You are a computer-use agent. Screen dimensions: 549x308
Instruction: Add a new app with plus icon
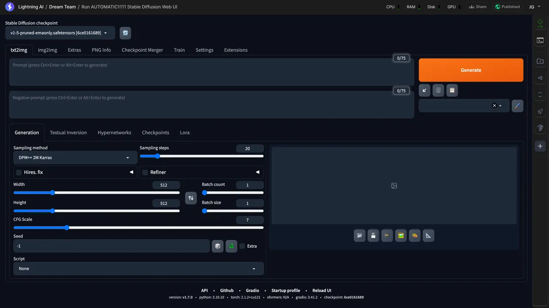pos(540,146)
